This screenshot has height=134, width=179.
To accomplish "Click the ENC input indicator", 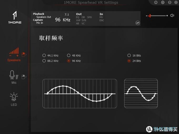I will coord(102,20).
